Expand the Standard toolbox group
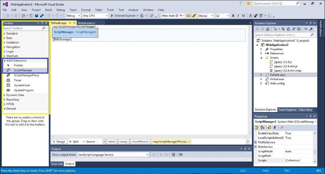 (x=5, y=33)
